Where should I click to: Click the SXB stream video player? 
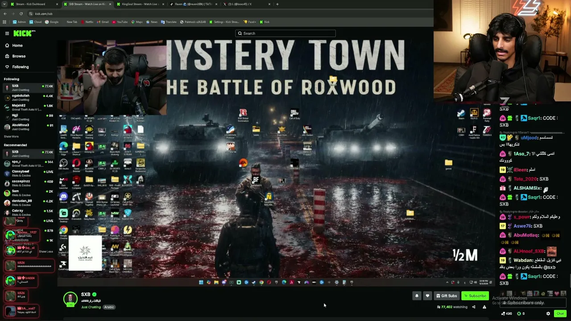point(276,162)
